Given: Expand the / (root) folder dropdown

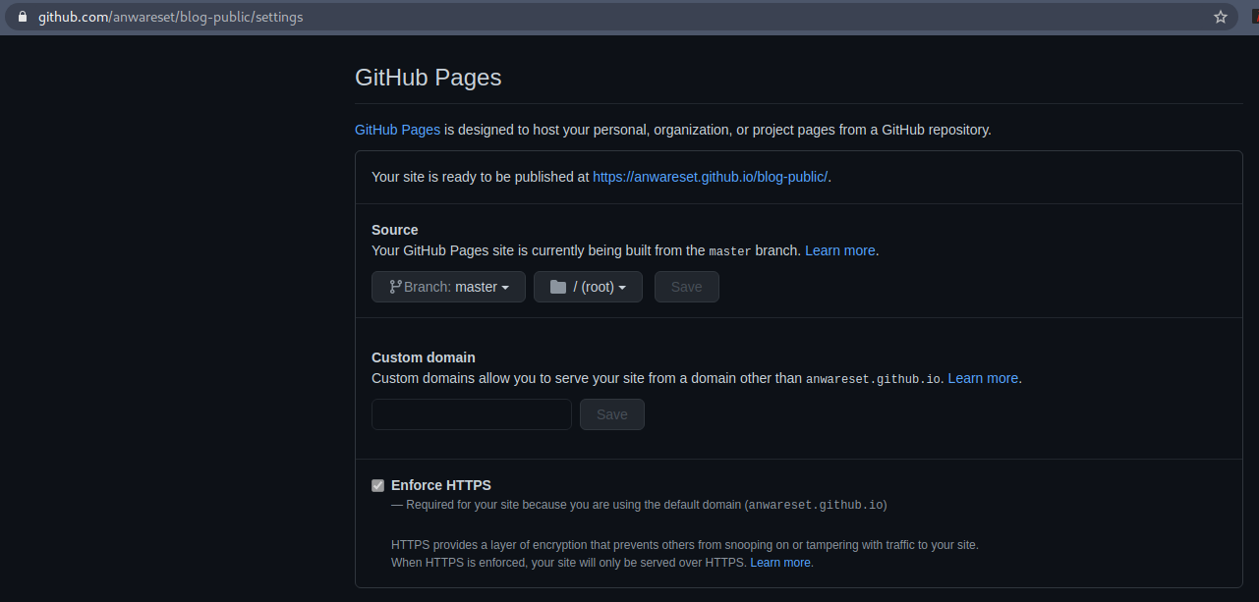Looking at the screenshot, I should pyautogui.click(x=588, y=287).
